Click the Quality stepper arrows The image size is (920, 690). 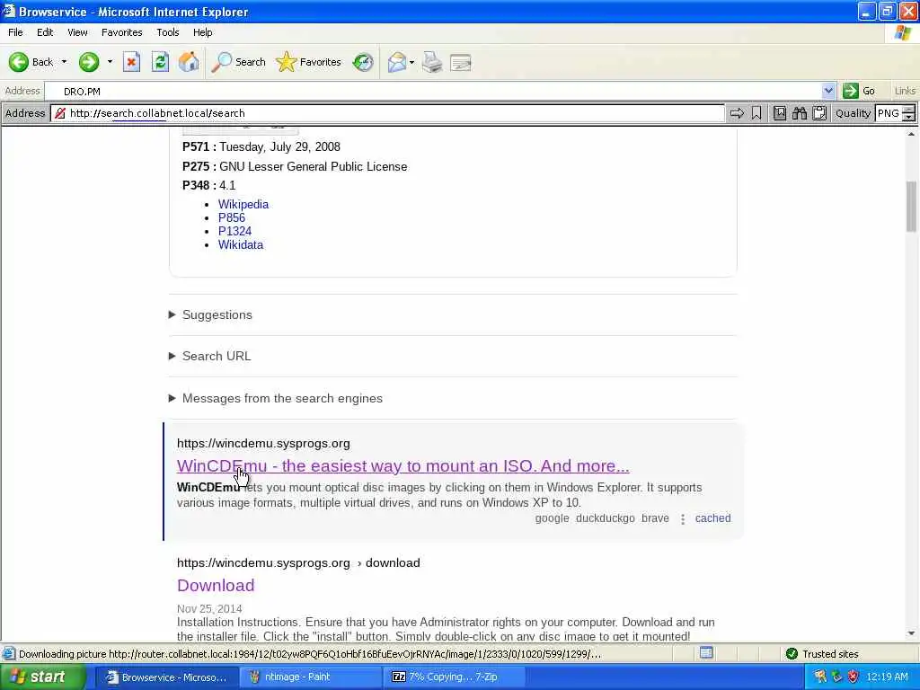point(909,113)
